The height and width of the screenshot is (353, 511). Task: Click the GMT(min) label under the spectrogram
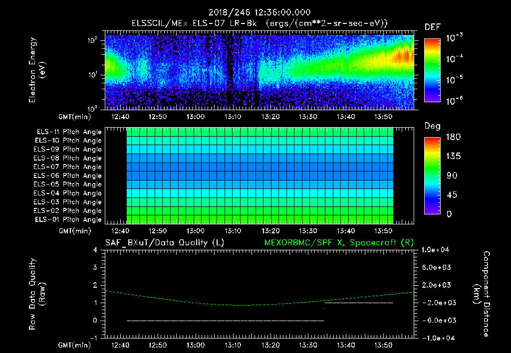tap(75, 117)
